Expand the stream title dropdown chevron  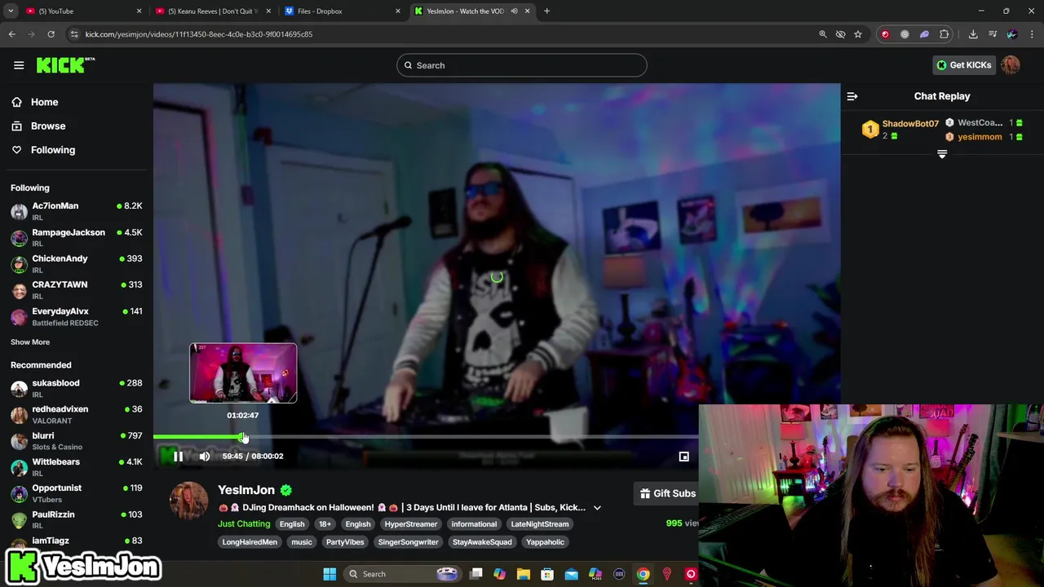[x=597, y=508]
